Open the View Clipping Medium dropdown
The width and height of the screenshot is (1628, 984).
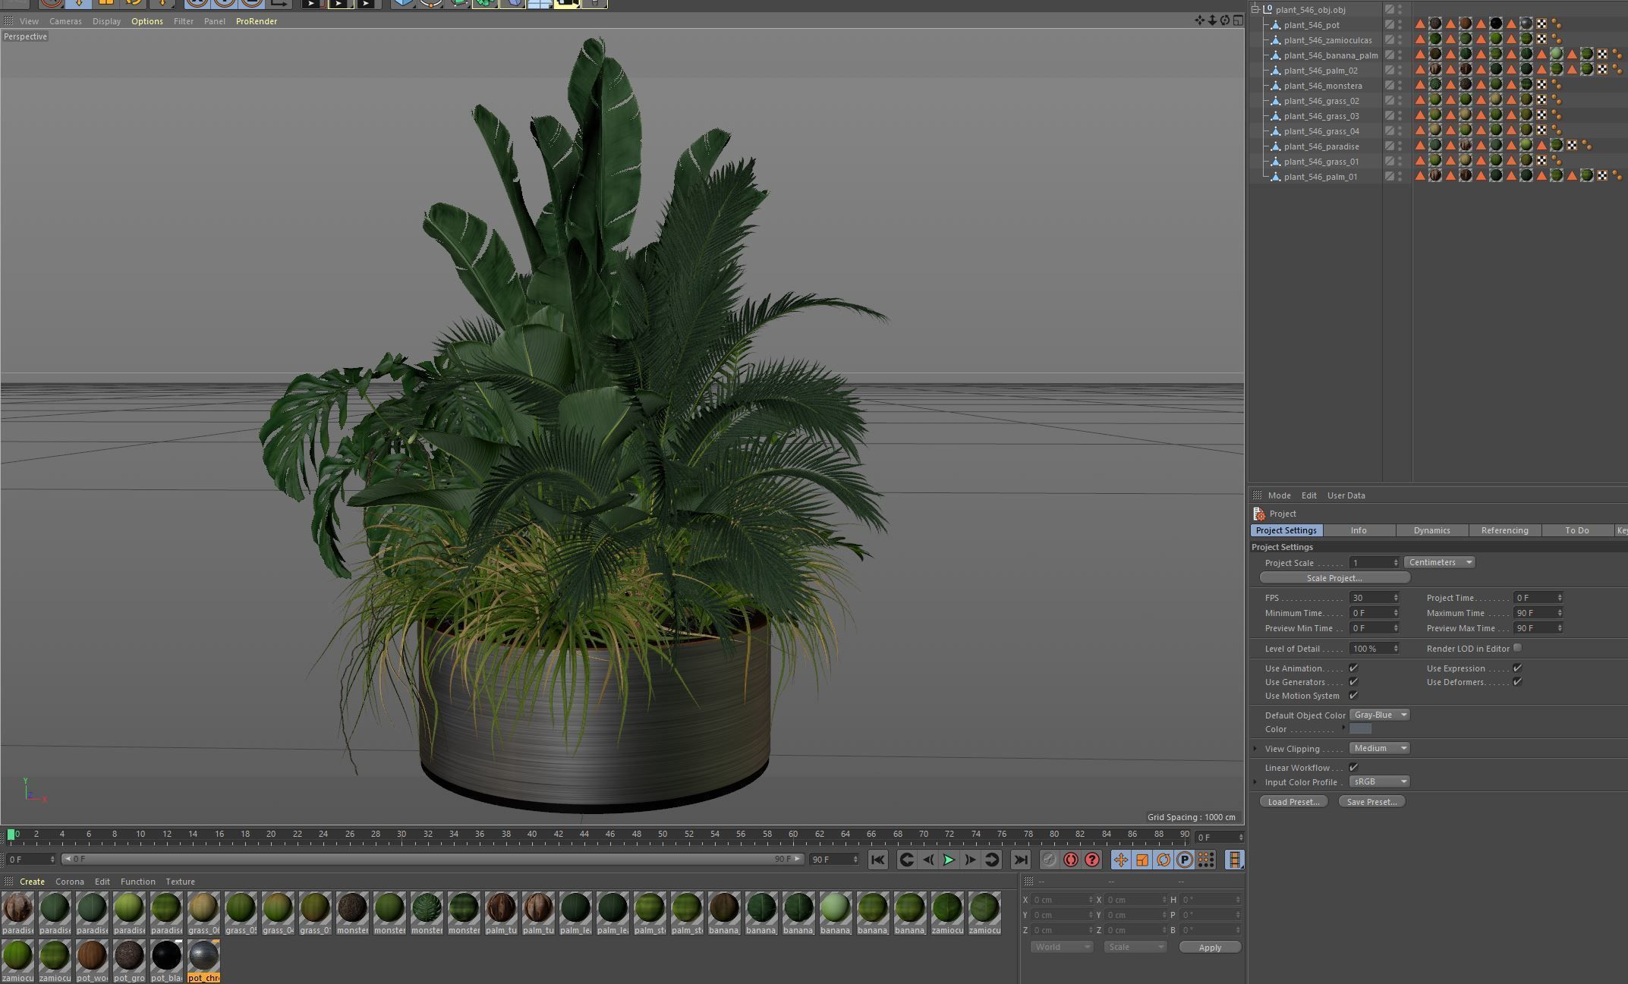click(x=1380, y=748)
